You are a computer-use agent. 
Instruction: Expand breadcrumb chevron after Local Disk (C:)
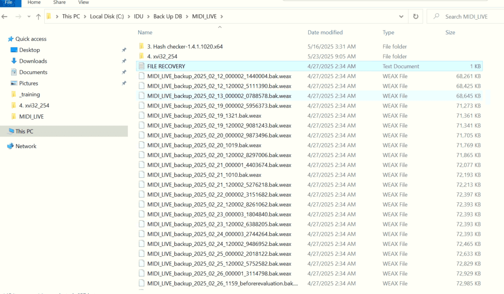pyautogui.click(x=129, y=16)
